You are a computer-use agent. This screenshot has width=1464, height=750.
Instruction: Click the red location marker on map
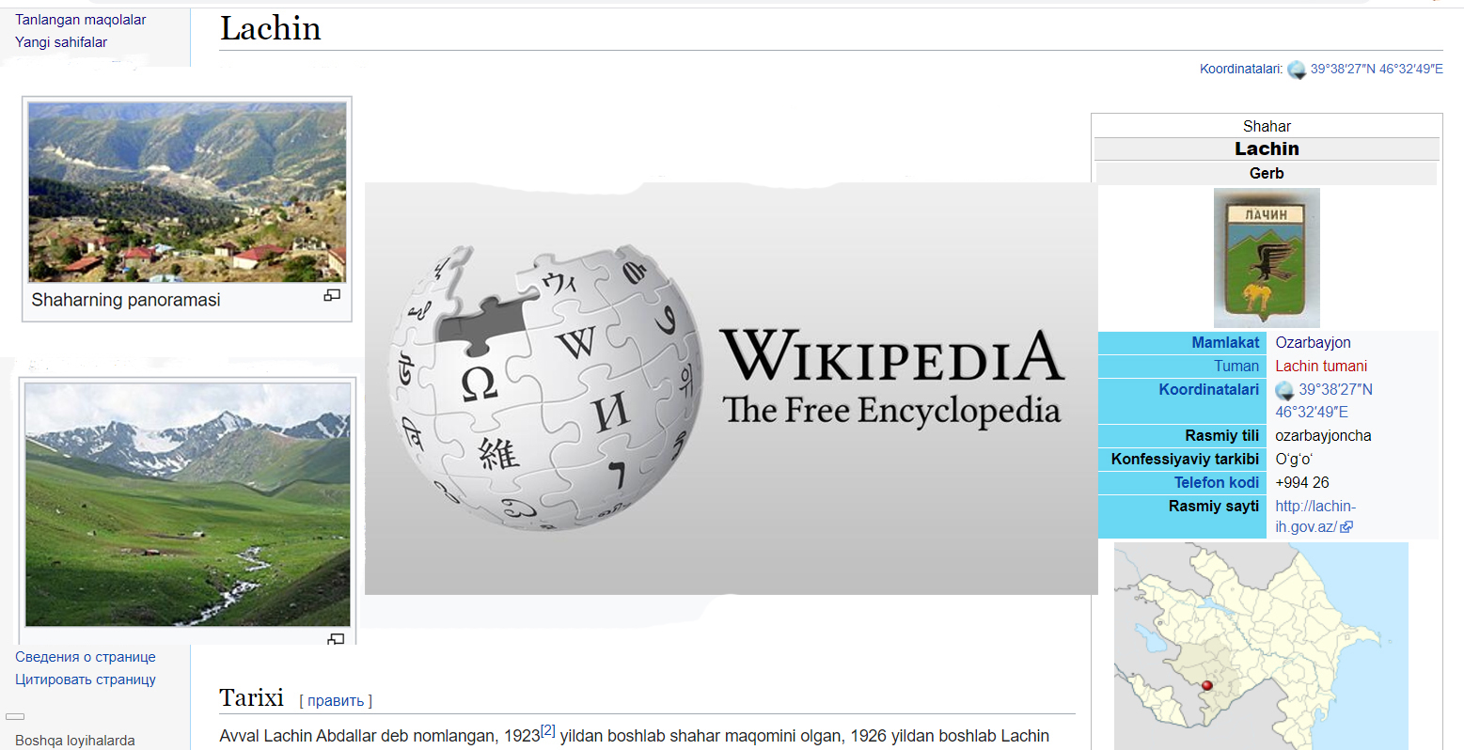click(1207, 685)
